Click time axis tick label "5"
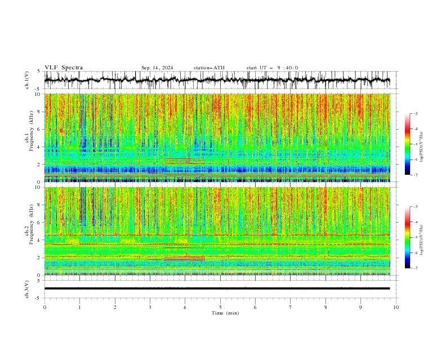The height and width of the screenshot is (345, 446). [x=220, y=307]
